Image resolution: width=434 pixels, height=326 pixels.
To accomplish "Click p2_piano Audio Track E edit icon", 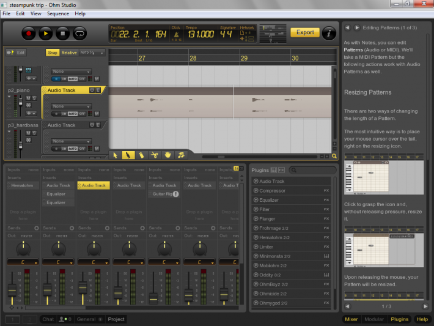I will [x=98, y=90].
